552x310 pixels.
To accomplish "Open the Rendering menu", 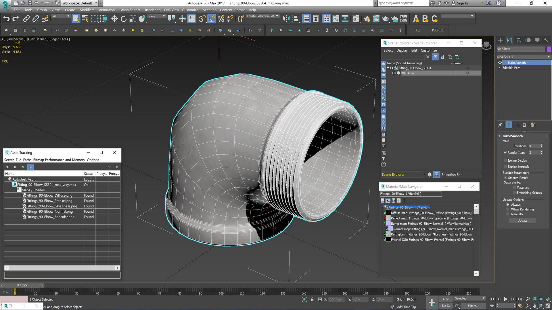I will [x=152, y=10].
